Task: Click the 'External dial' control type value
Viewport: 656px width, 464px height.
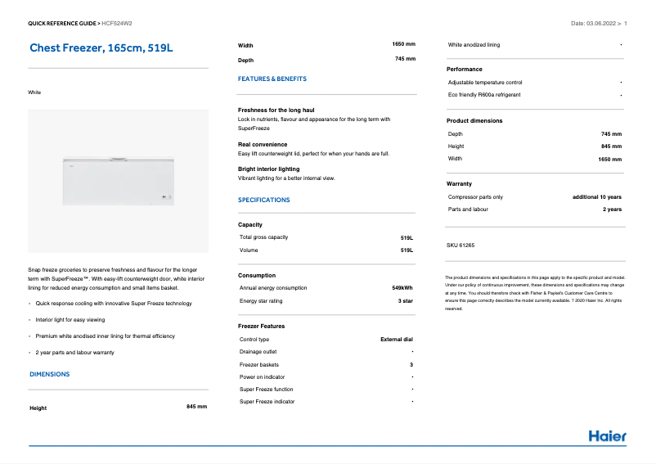Action: pyautogui.click(x=397, y=339)
